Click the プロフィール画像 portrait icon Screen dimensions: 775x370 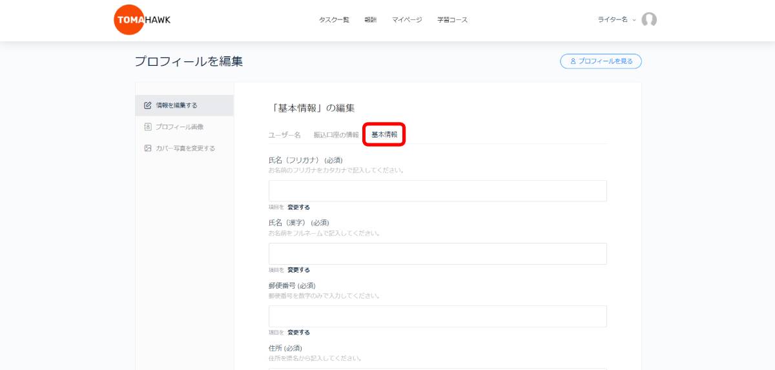point(148,127)
